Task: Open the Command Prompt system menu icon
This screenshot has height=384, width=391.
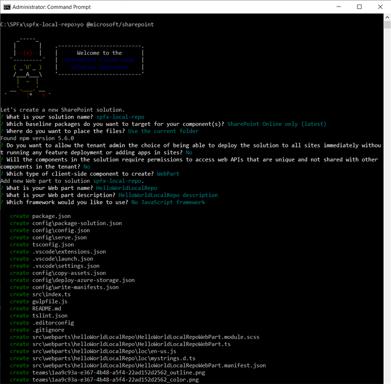Action: pyautogui.click(x=6, y=7)
